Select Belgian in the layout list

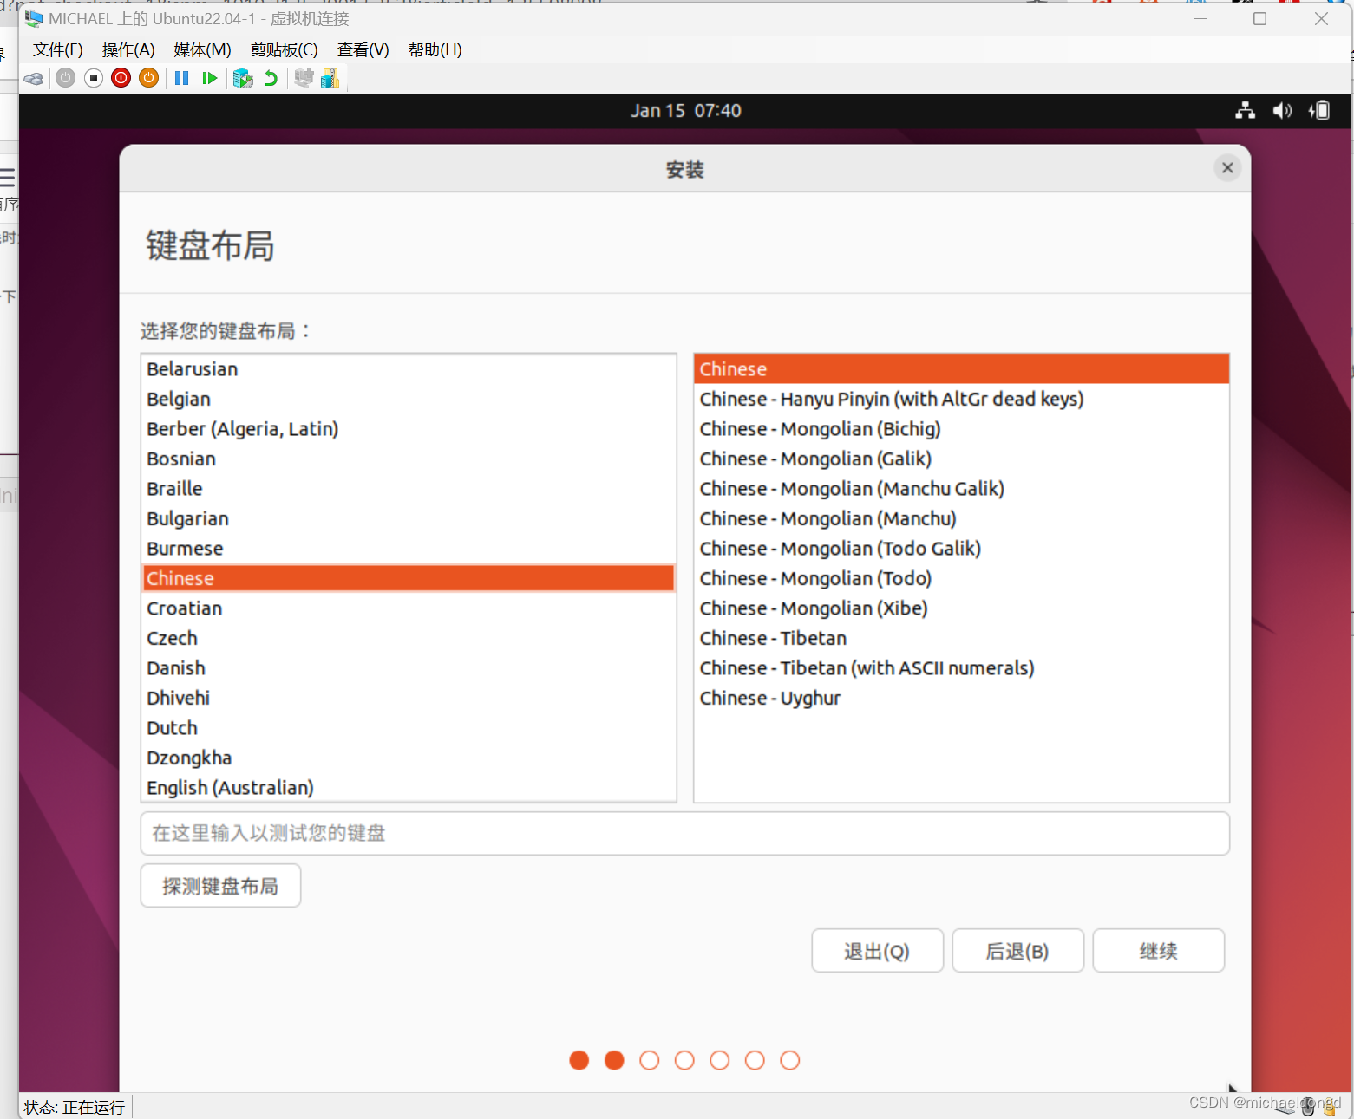click(x=409, y=399)
